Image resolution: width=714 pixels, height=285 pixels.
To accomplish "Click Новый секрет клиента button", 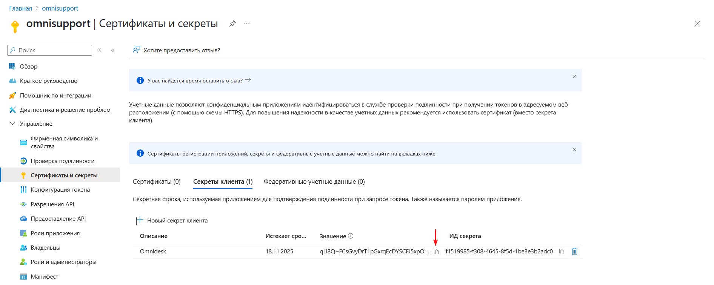I will (x=172, y=221).
